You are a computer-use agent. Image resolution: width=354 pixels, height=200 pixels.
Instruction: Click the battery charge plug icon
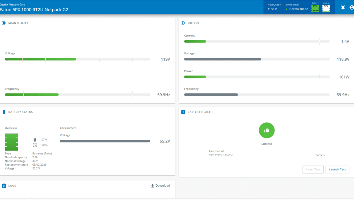coord(35,140)
